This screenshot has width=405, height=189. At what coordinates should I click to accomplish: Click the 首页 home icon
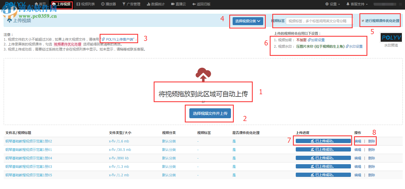click(36, 4)
